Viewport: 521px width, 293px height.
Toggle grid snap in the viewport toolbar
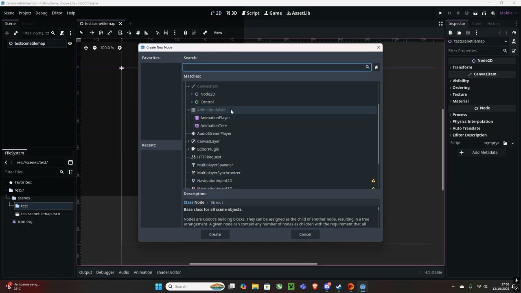(x=166, y=33)
